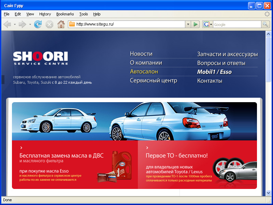Open the Edit menu
The height and width of the screenshot is (205, 273).
pos(18,14)
